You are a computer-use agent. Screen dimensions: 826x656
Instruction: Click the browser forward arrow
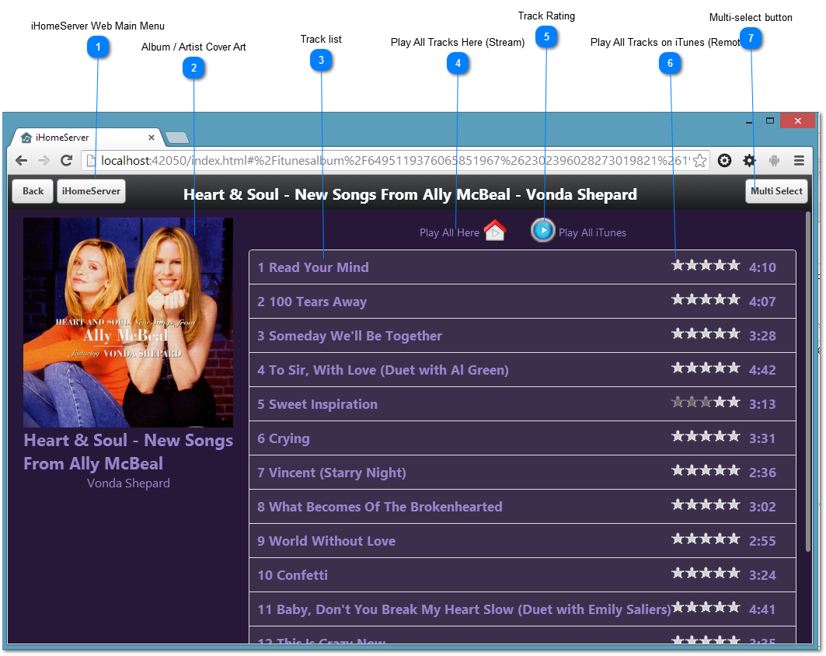[x=44, y=161]
